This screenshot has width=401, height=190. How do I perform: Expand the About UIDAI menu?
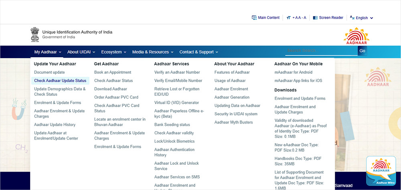point(81,52)
